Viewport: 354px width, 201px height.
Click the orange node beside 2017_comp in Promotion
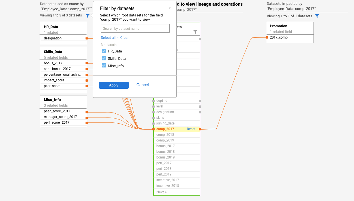[266, 37]
